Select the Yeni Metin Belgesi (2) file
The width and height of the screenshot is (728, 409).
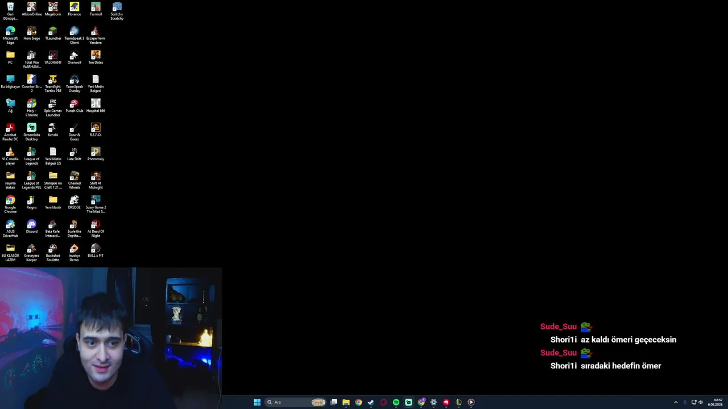(53, 155)
